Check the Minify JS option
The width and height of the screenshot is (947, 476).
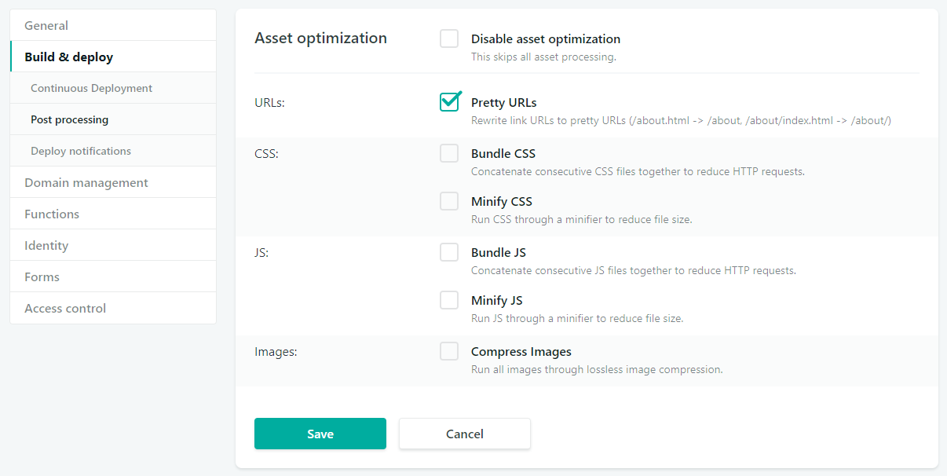point(449,300)
